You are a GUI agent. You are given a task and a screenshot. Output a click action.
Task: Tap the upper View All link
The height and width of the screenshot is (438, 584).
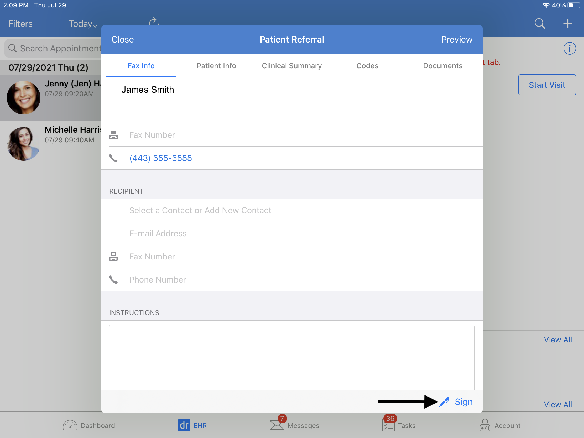point(558,340)
